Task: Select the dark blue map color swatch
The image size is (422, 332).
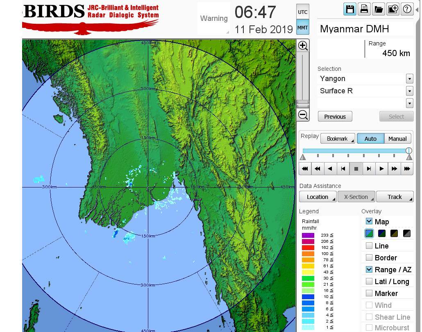Action: coord(382,233)
